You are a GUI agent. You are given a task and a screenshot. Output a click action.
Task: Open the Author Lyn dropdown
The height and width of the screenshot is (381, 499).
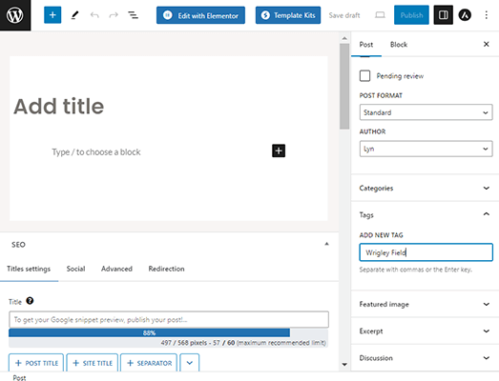tap(426, 149)
